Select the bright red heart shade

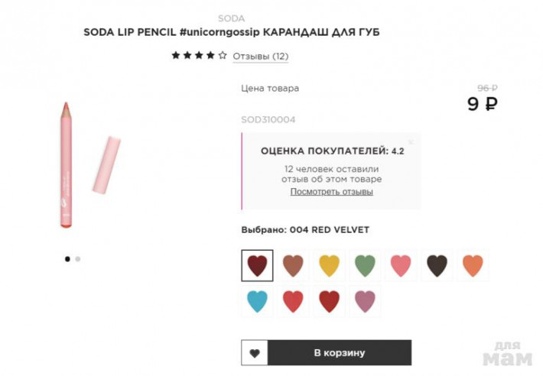(x=293, y=301)
